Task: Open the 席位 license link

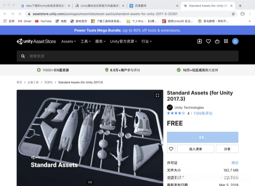Action: coord(235,163)
